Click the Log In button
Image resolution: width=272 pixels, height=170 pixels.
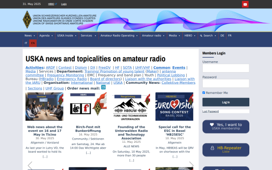click(226, 102)
